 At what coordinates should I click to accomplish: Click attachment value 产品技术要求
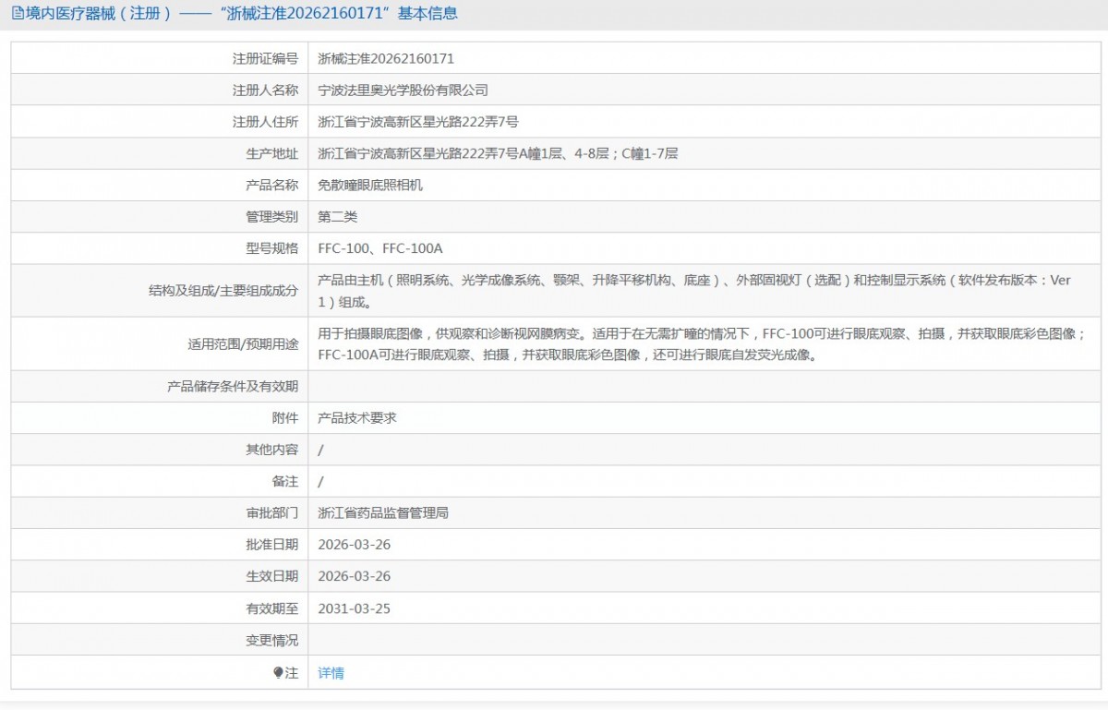[x=356, y=417]
